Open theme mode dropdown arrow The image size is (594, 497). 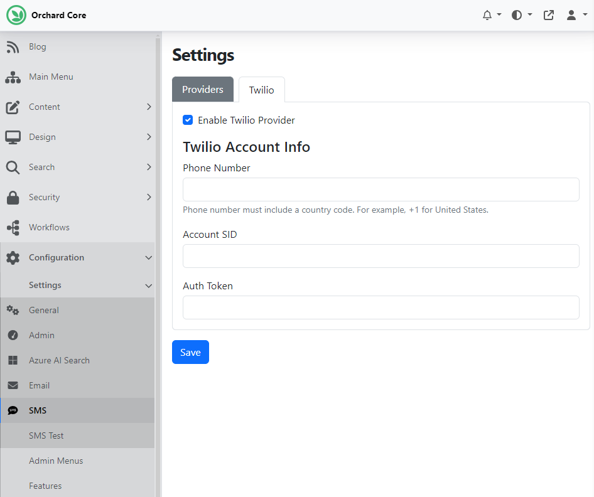coord(529,14)
